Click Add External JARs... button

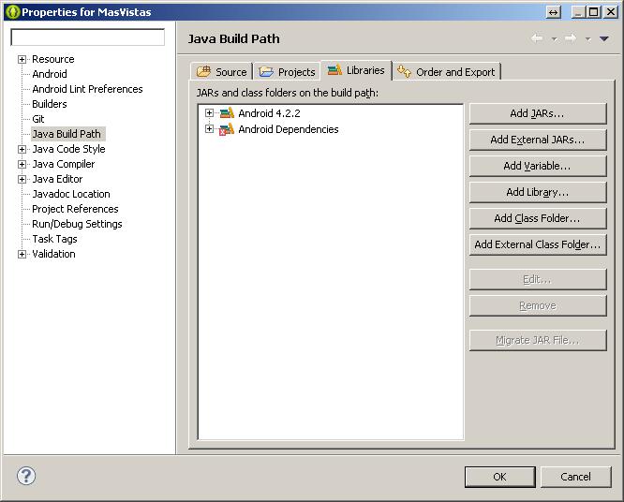click(538, 140)
